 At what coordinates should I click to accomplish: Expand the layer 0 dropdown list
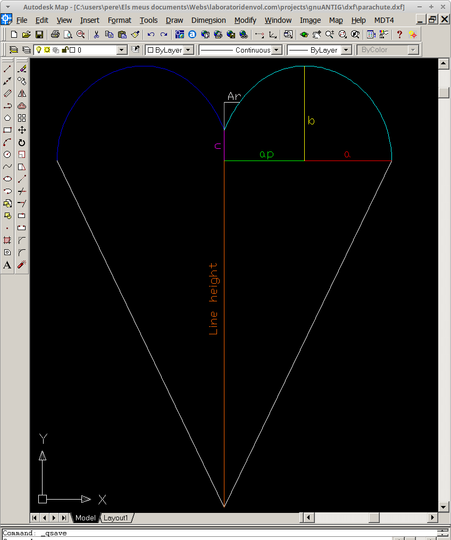pyautogui.click(x=122, y=50)
